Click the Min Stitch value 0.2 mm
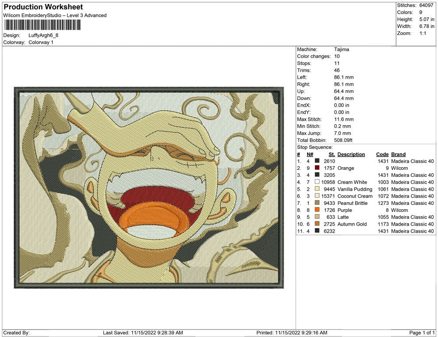 coord(342,126)
